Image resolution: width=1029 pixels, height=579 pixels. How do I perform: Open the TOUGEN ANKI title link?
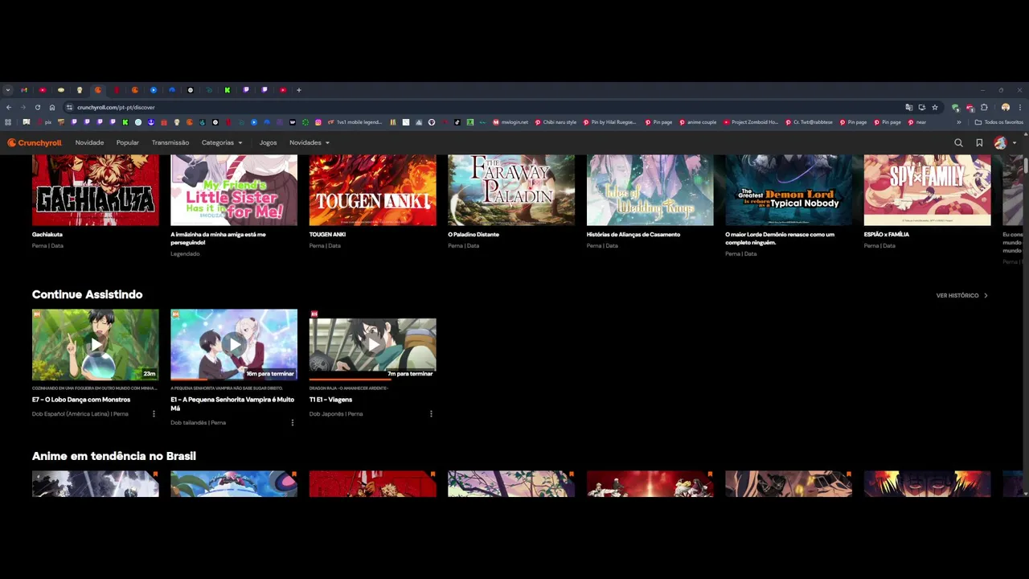(327, 234)
